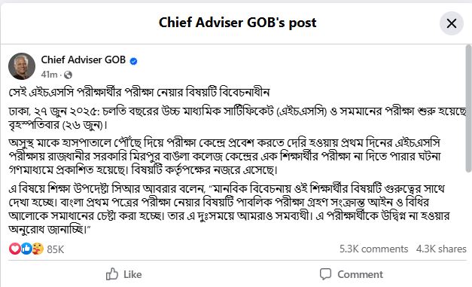Open the Chief Adviser GOB page name link
Image resolution: width=472 pixels, height=287 pixels.
tap(83, 60)
